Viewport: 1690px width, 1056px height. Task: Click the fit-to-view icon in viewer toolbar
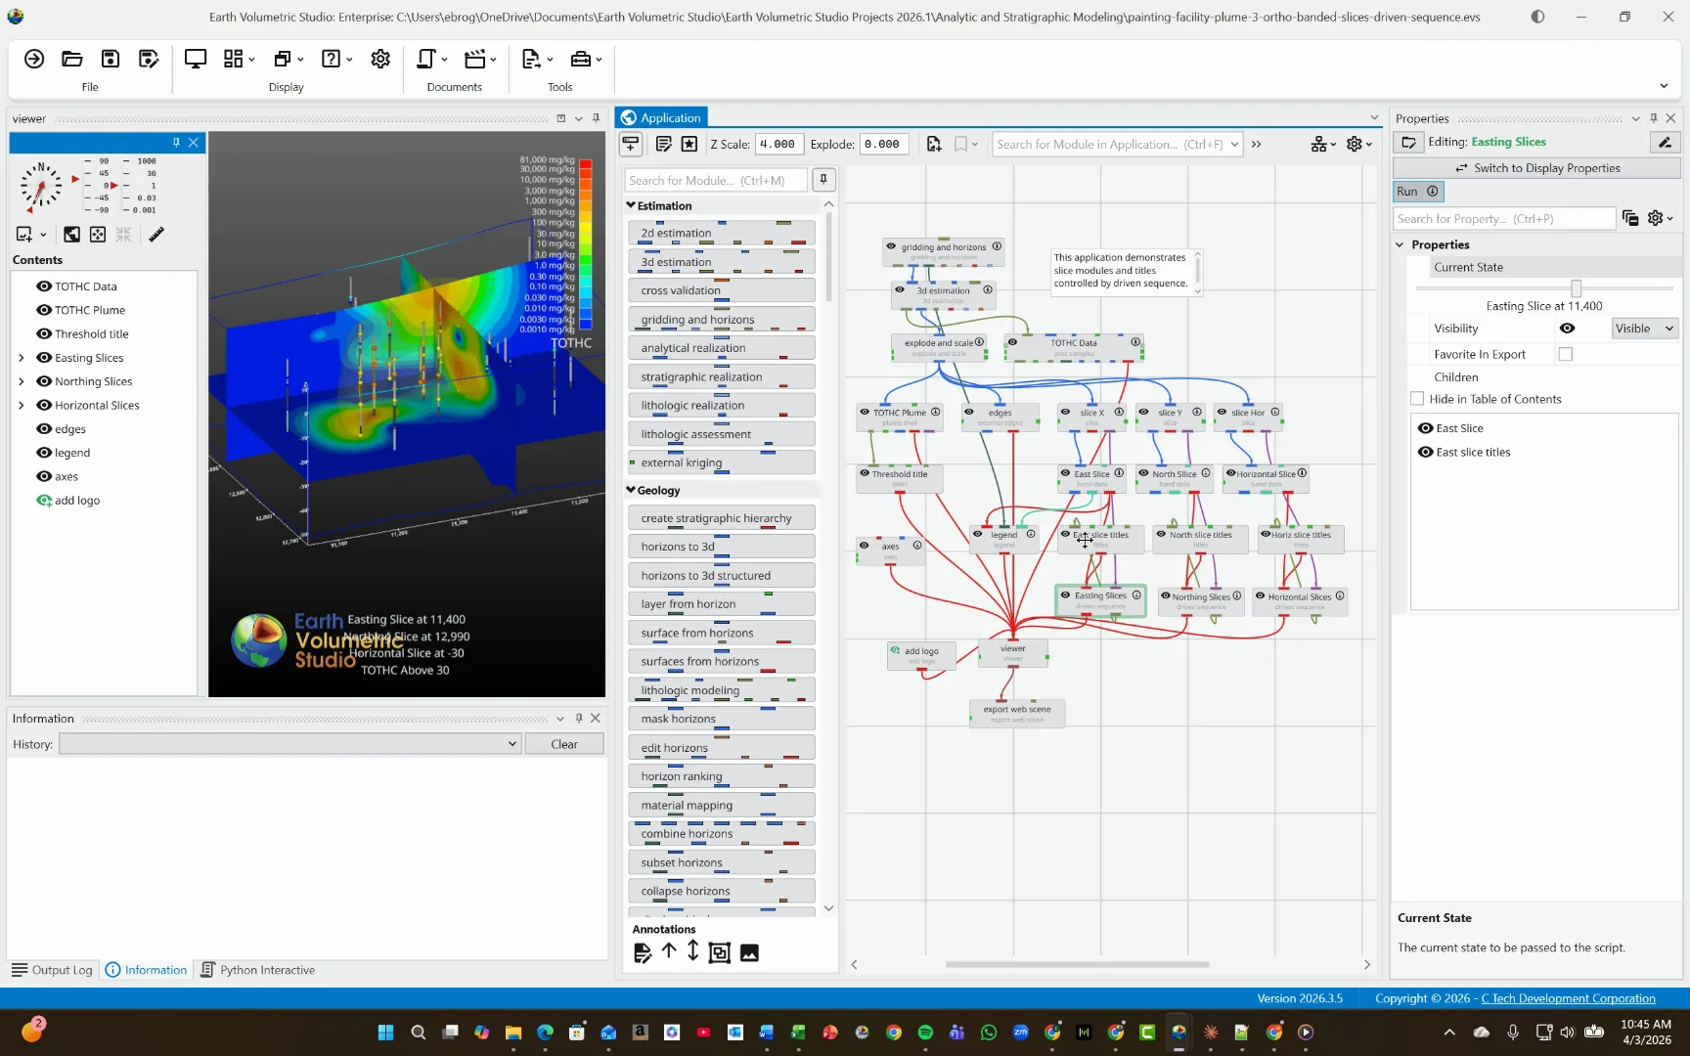pos(98,235)
